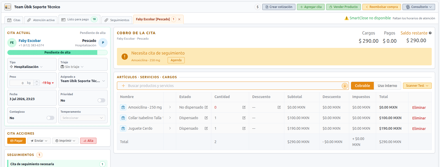This screenshot has height=167, width=440.
Task: Close the Faby Escobar tab
Action: [179, 19]
